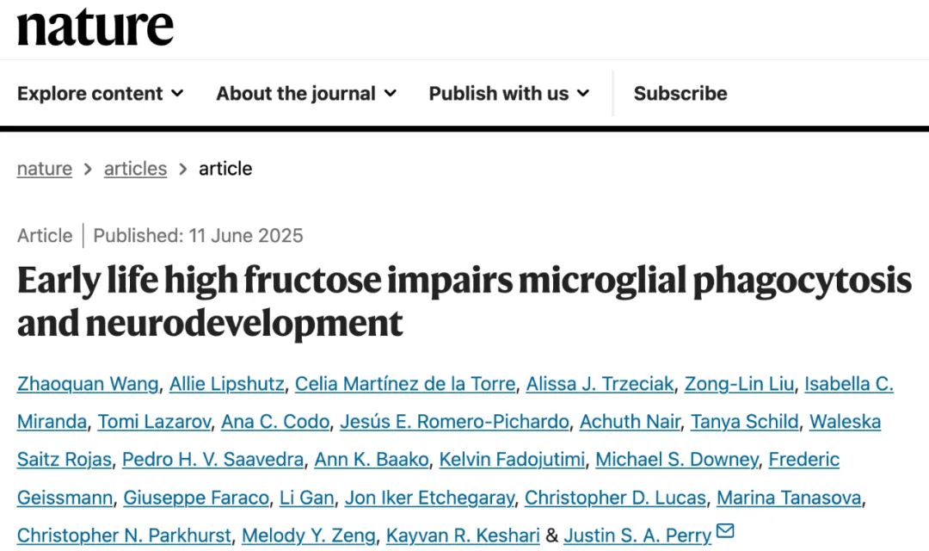This screenshot has height=551, width=929.
Task: Select author Allie Lipshutz
Action: coord(227,384)
